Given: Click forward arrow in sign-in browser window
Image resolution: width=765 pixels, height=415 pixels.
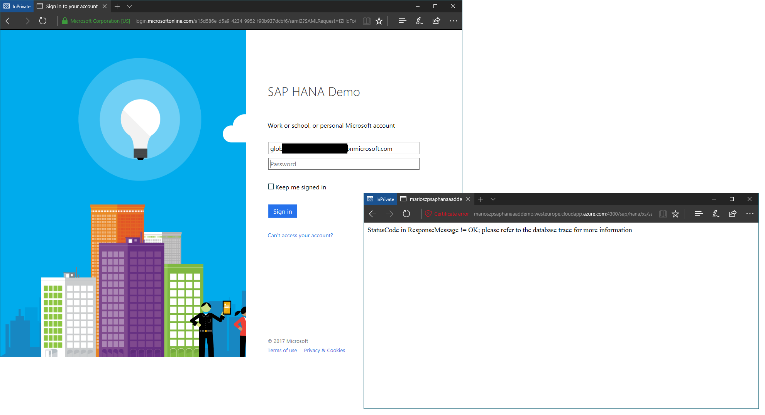Looking at the screenshot, I should point(26,21).
